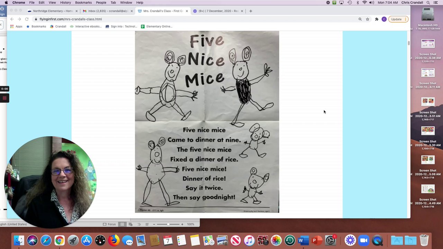
Task: Open System Preferences from the dock
Action: click(x=331, y=240)
